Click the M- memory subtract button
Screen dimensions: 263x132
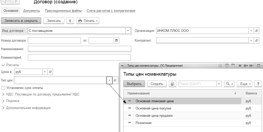pos(251,66)
